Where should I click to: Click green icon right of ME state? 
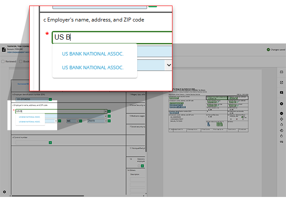pyautogui.click(x=80, y=121)
